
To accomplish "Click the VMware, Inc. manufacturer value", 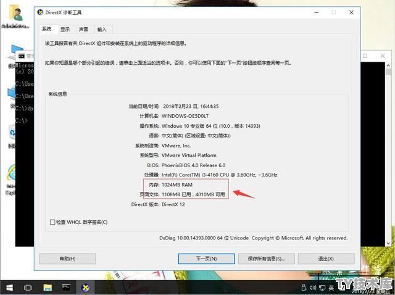I will tap(176, 146).
